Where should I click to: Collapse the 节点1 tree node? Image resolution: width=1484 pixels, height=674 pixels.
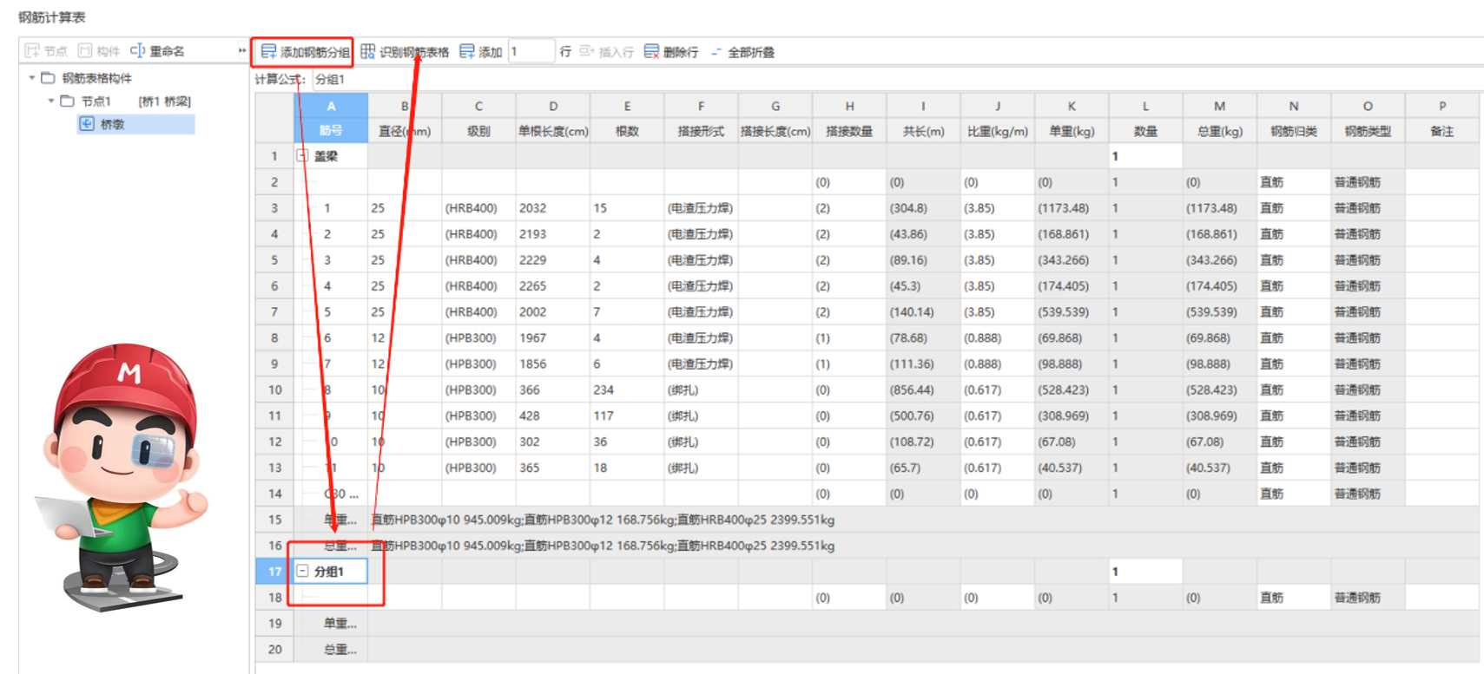(x=51, y=101)
